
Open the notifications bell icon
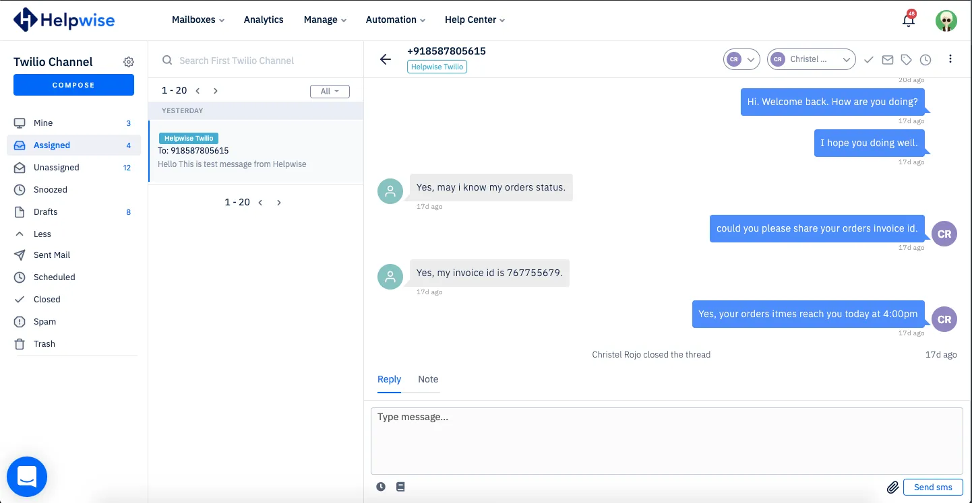tap(909, 20)
